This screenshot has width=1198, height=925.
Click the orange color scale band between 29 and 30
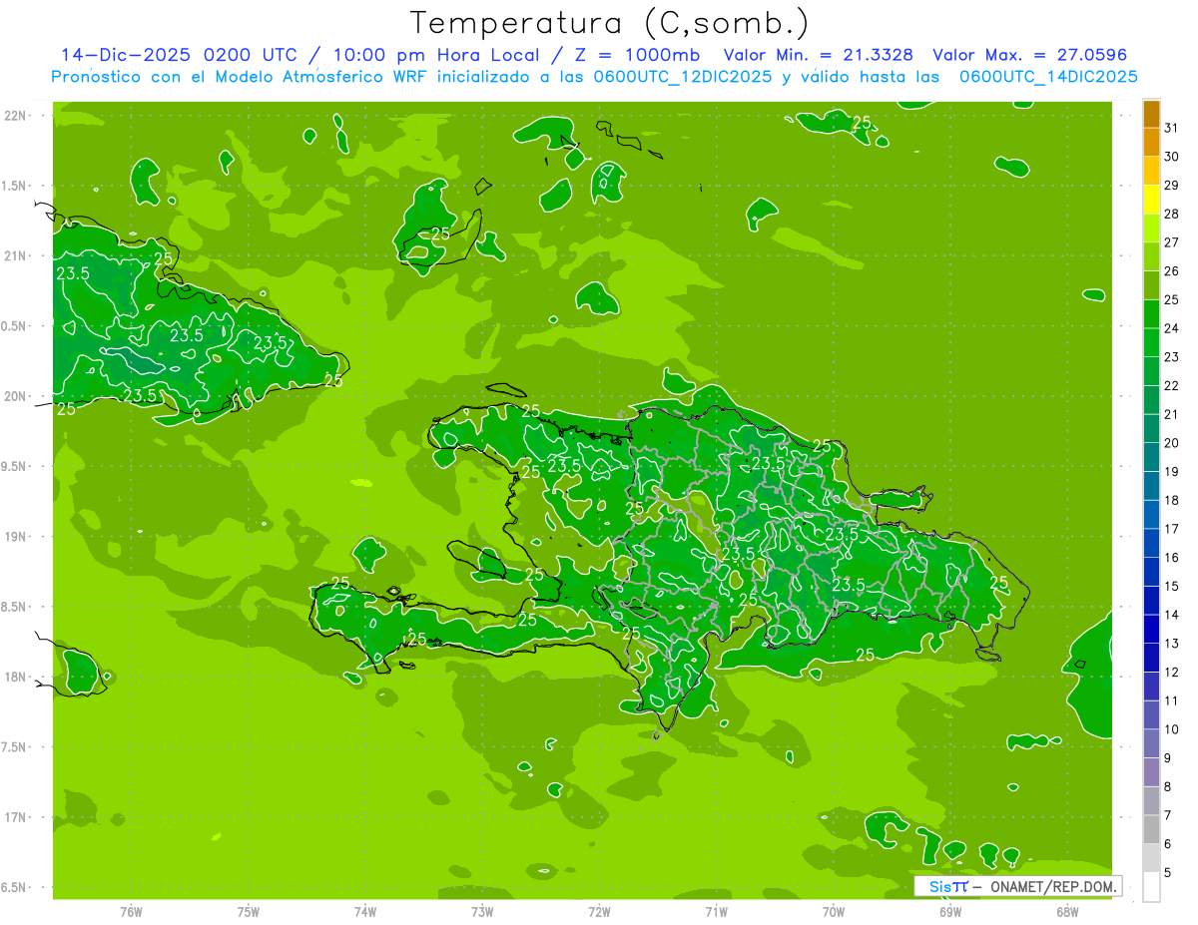(x=1151, y=171)
